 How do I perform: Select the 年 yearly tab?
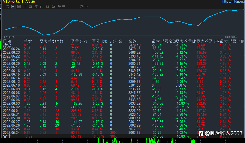click(x=36, y=7)
